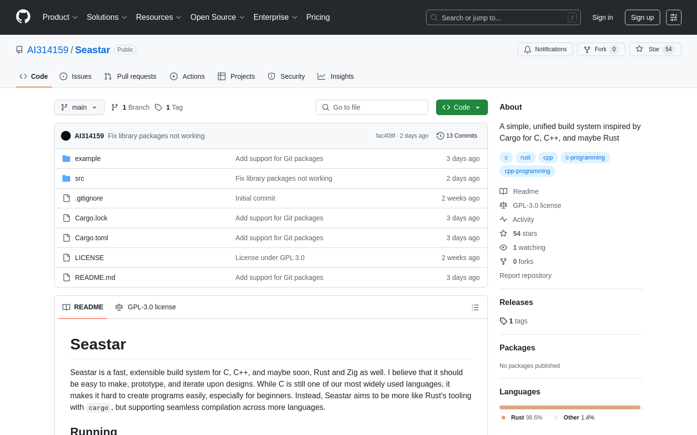The width and height of the screenshot is (697, 435).
Task: Click Report repository
Action: tap(525, 275)
